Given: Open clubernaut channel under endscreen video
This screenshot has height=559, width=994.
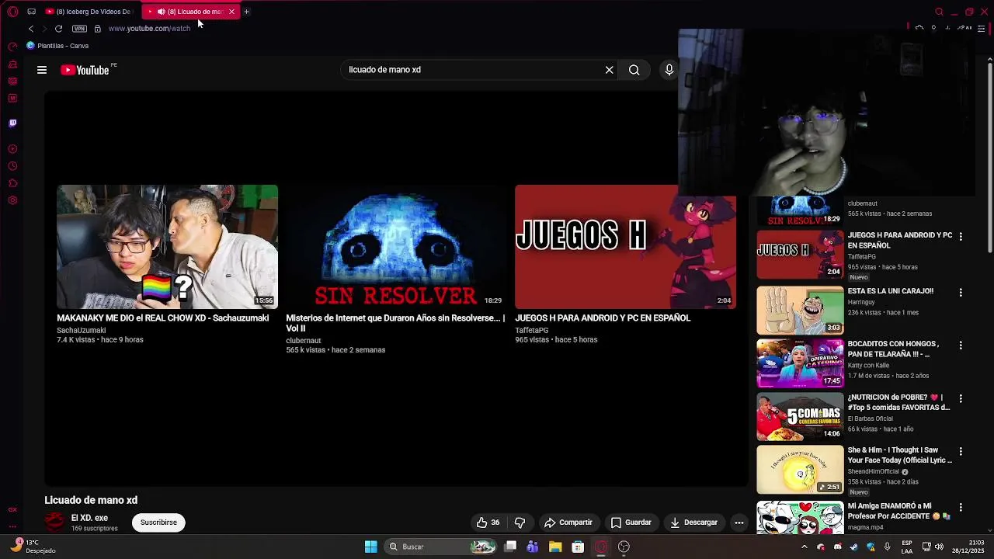Looking at the screenshot, I should point(303,341).
